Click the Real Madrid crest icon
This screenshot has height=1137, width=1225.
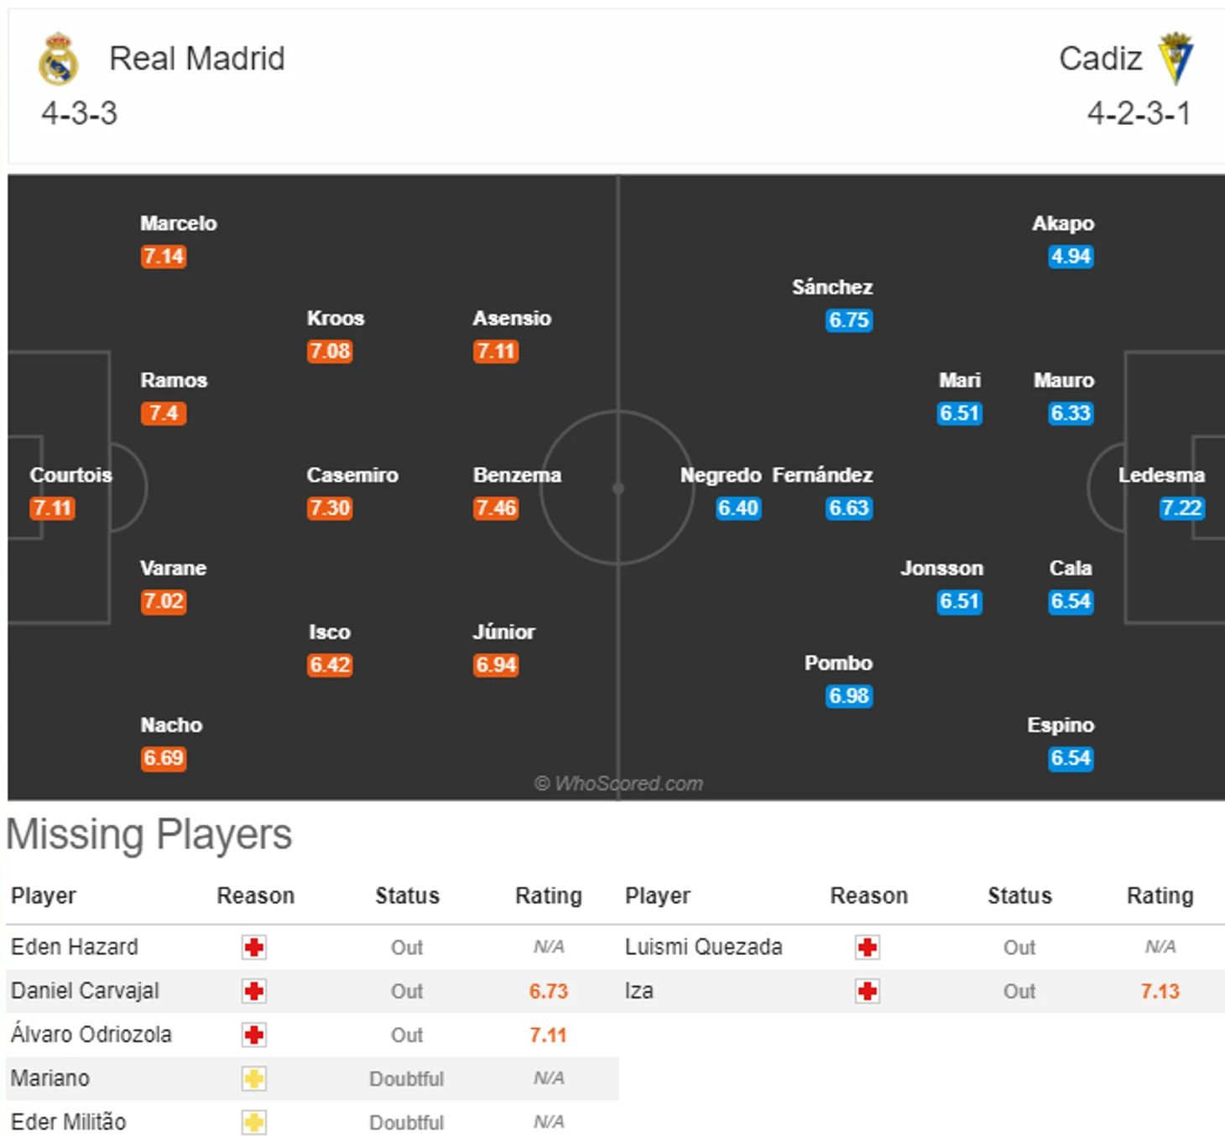click(58, 59)
